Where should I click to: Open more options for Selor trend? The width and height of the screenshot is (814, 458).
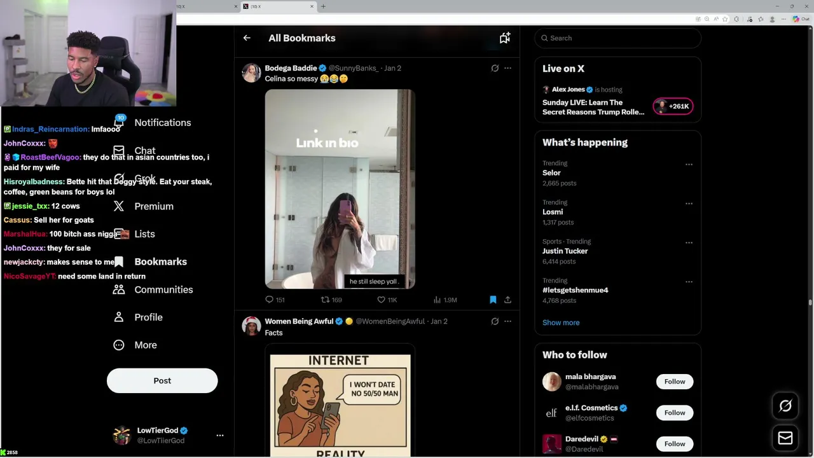(689, 164)
